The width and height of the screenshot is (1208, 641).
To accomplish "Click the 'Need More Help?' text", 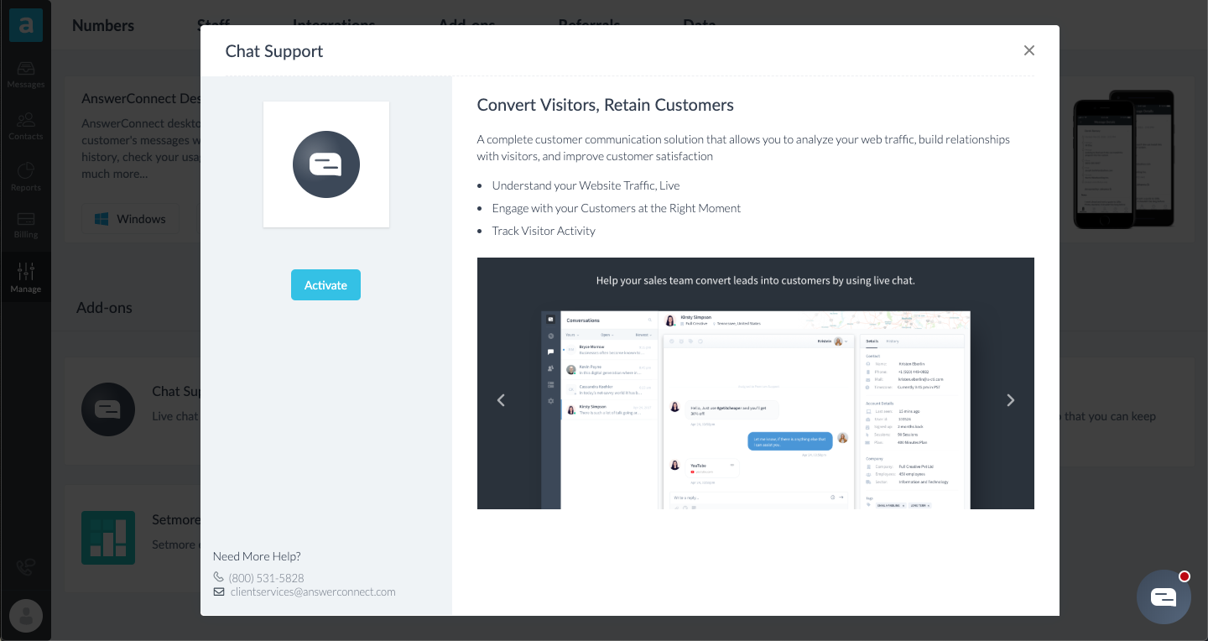I will coord(257,556).
